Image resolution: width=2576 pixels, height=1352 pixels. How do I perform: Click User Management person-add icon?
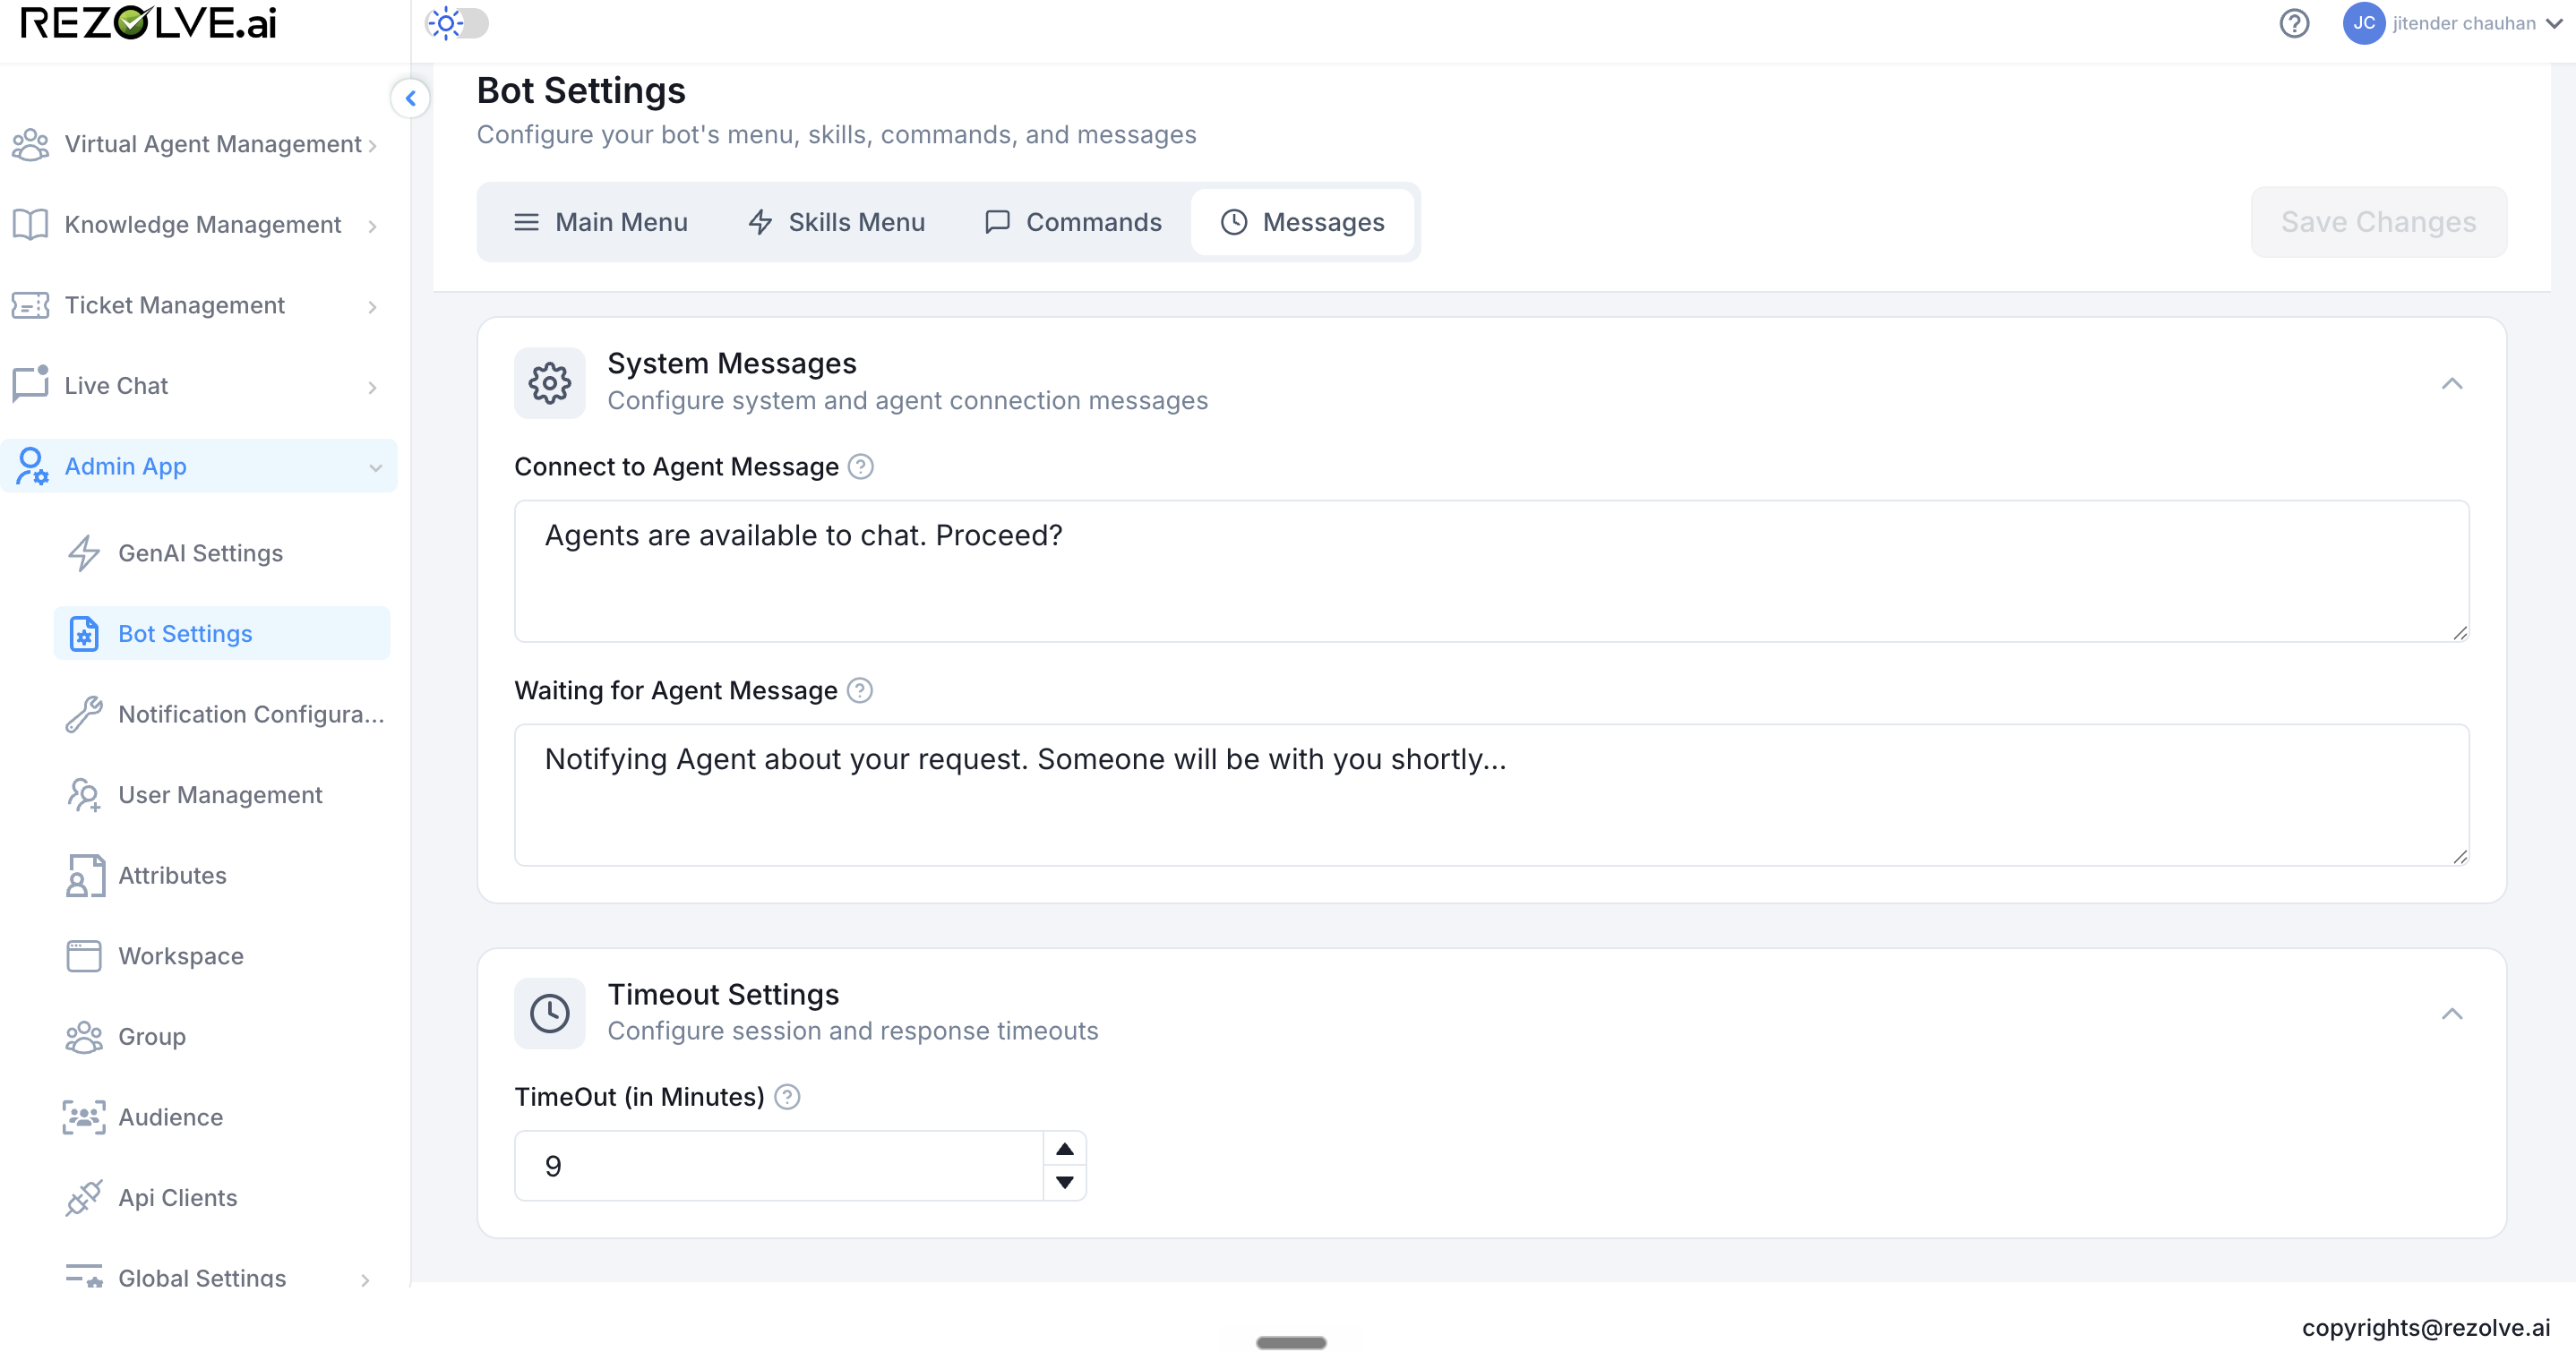[84, 795]
